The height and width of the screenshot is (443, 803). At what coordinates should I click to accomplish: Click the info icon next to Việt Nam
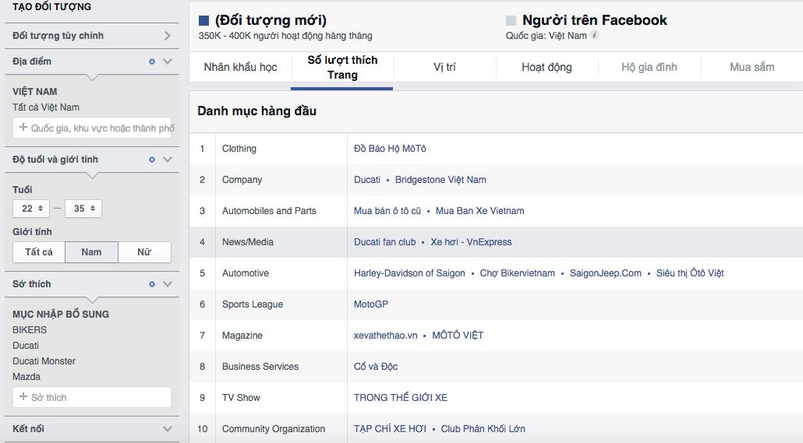[x=594, y=35]
